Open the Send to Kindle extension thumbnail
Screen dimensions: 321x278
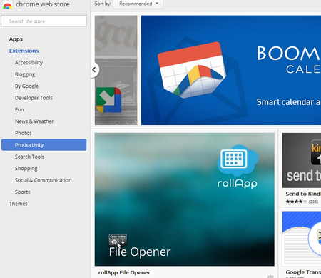[302, 160]
